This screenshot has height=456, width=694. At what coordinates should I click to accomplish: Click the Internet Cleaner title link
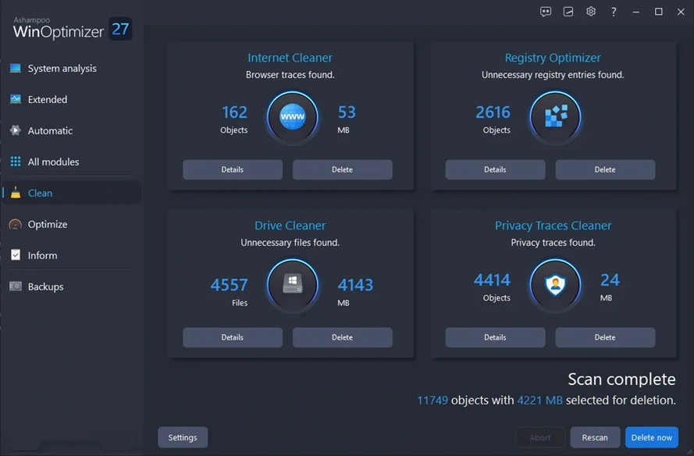click(290, 58)
